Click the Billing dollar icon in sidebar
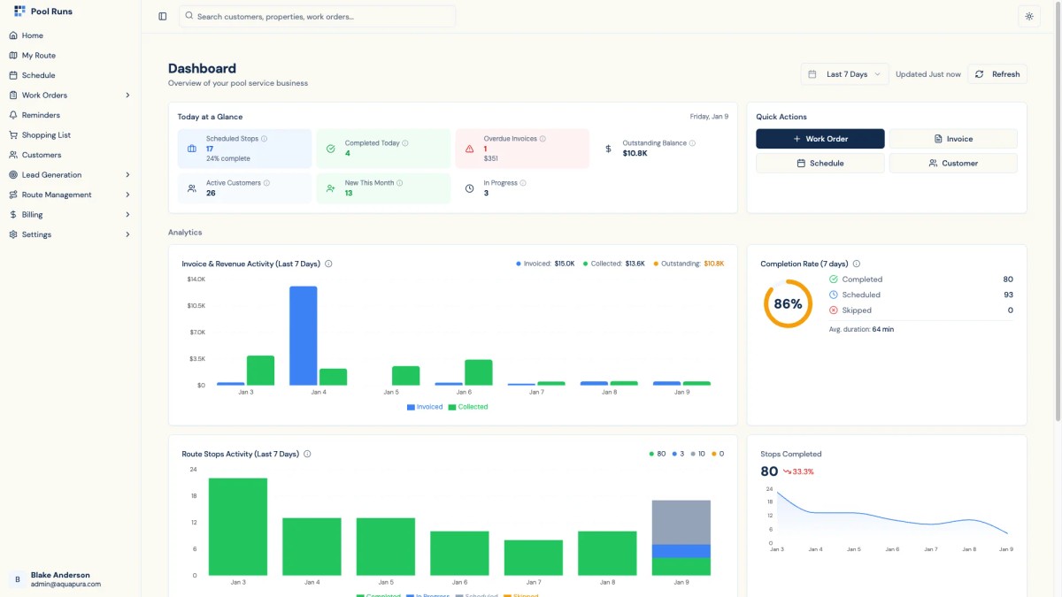This screenshot has width=1062, height=597. tap(13, 214)
